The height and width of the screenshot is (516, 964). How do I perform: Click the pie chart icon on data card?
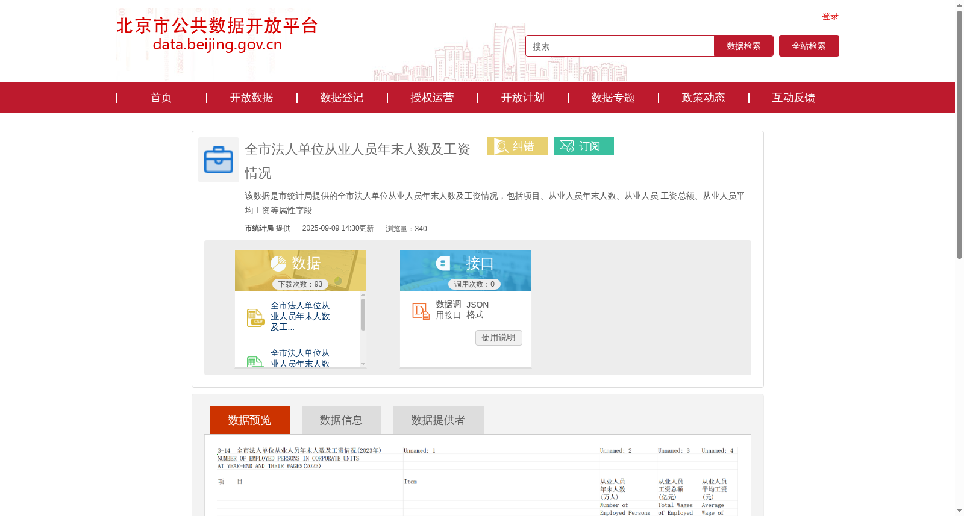tap(278, 263)
